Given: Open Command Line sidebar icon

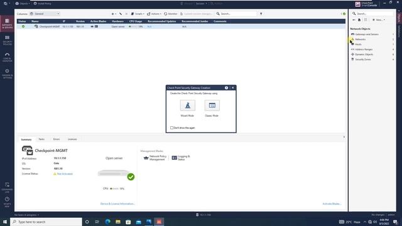Looking at the screenshot, I should point(7,188).
